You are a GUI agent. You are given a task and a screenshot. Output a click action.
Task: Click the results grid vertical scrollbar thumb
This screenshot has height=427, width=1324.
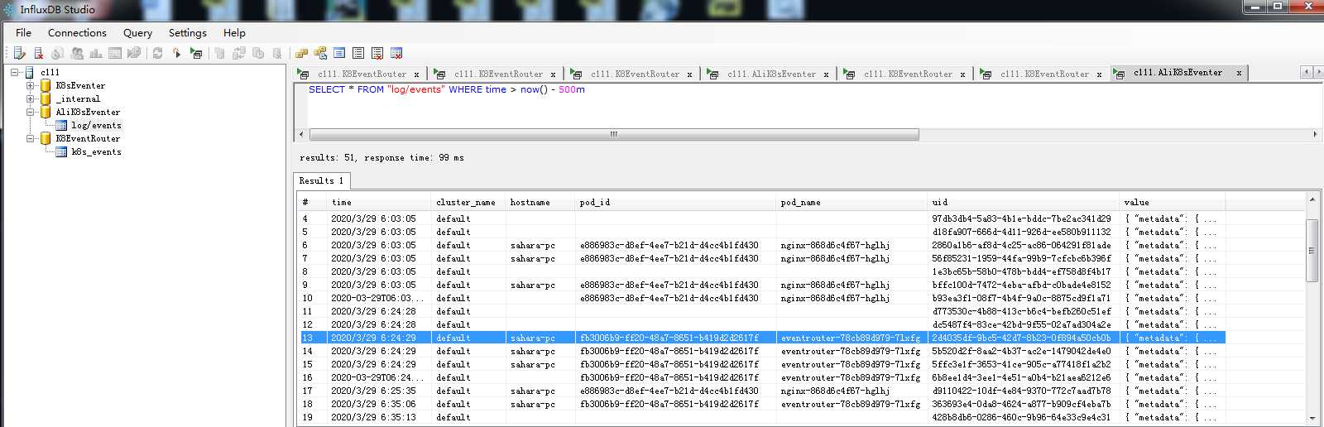coord(1312,251)
